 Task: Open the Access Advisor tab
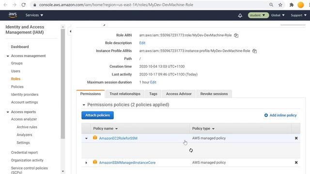(179, 94)
